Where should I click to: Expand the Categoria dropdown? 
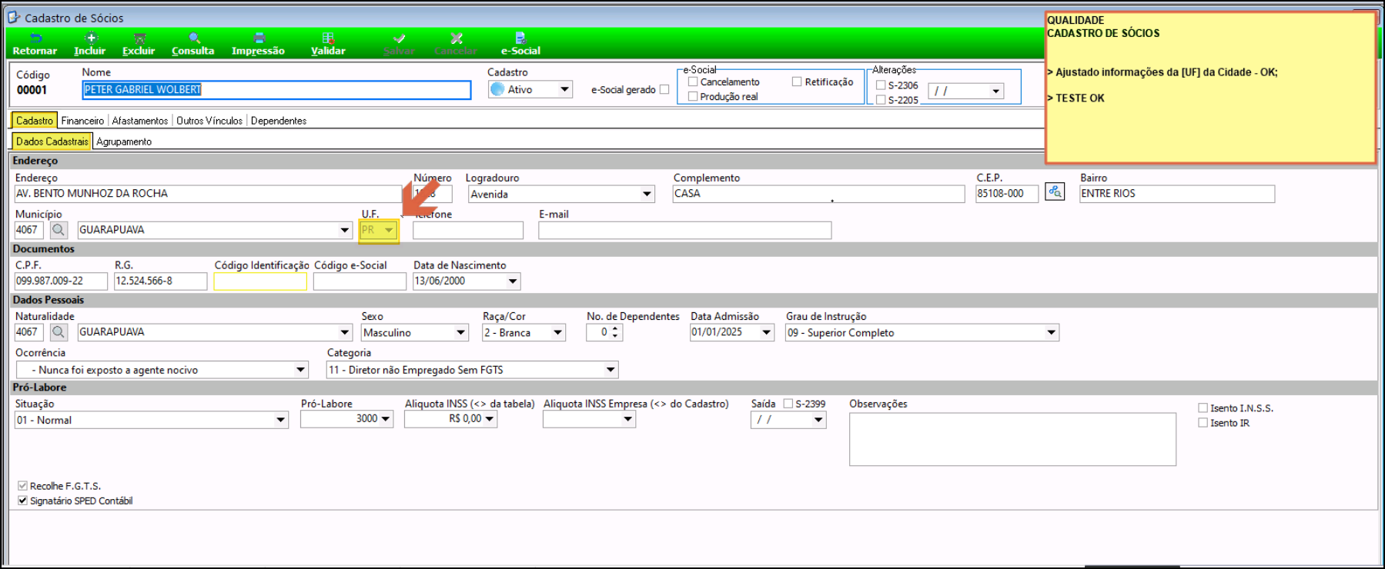pos(611,370)
